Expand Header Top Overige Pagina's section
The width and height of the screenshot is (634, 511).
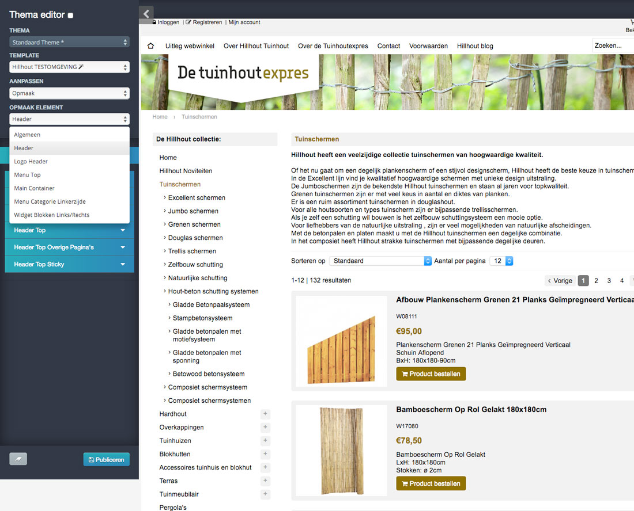[70, 247]
